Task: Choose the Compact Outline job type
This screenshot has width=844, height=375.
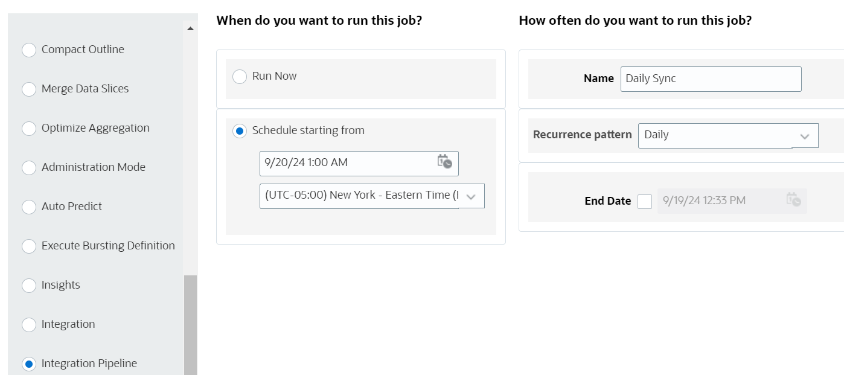Action: pyautogui.click(x=29, y=50)
